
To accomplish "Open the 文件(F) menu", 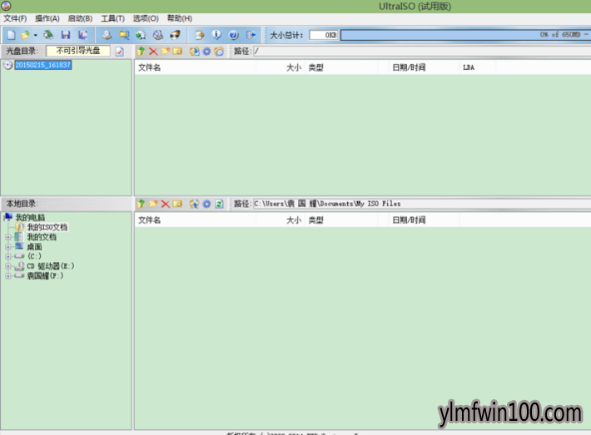I will point(15,18).
